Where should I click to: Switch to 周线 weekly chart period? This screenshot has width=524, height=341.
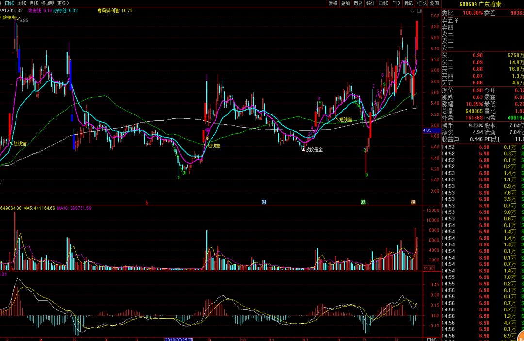(22, 3)
